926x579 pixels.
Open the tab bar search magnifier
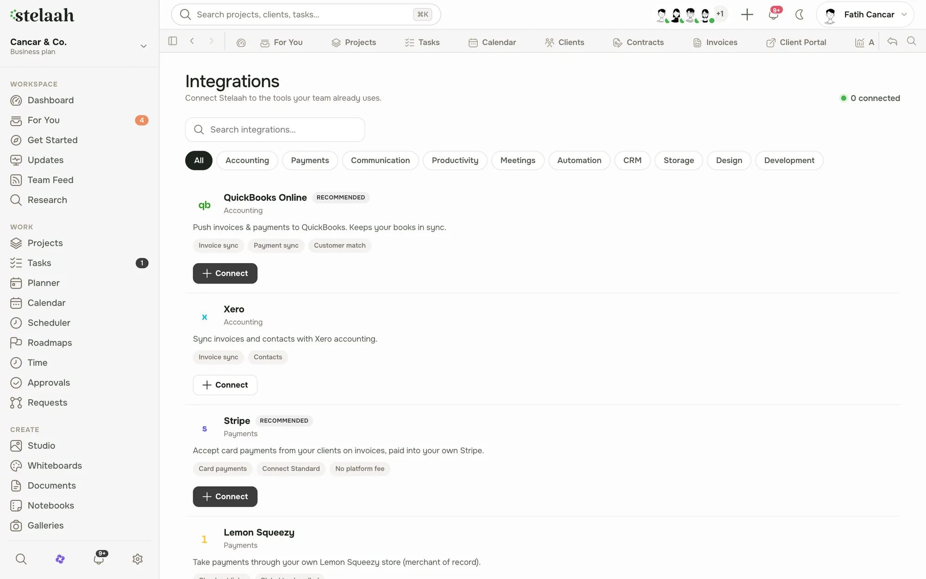[x=911, y=41]
